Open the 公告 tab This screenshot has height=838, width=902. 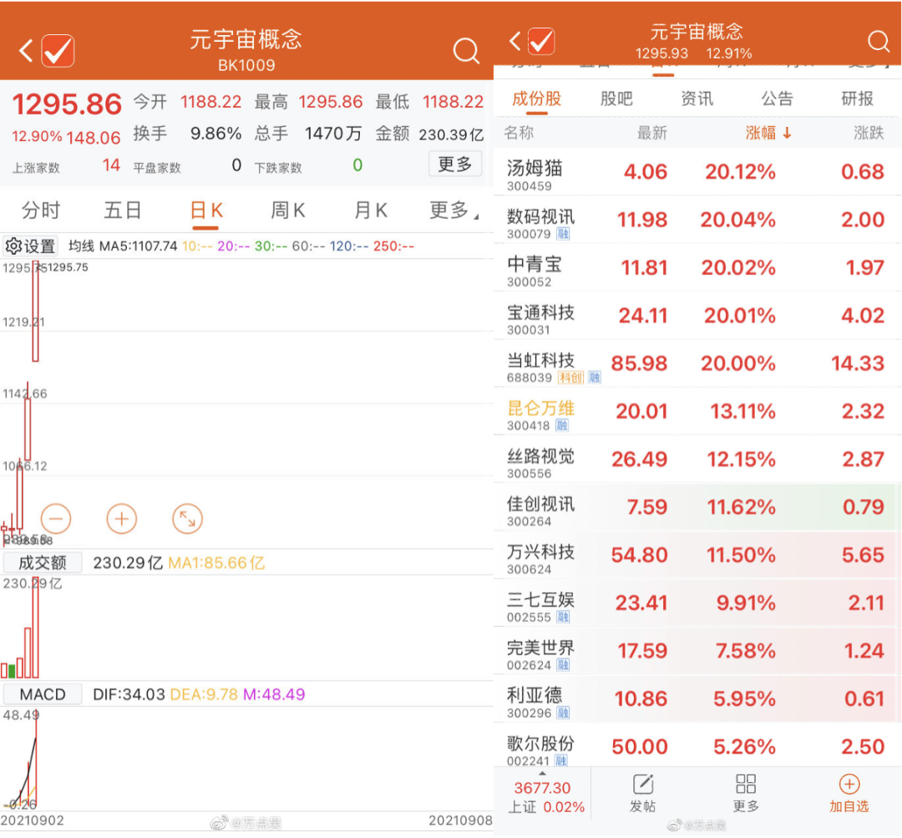778,99
